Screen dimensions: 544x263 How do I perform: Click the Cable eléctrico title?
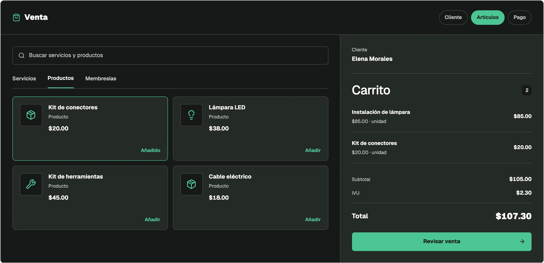(x=230, y=177)
